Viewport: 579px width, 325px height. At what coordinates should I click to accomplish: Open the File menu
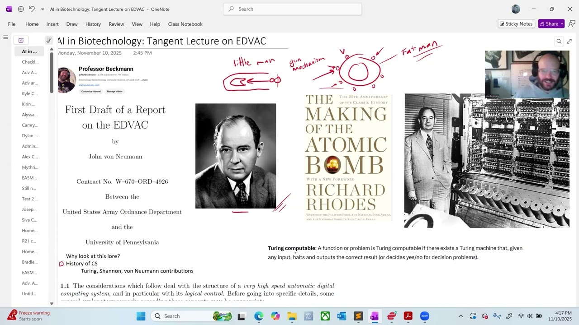[x=12, y=24]
